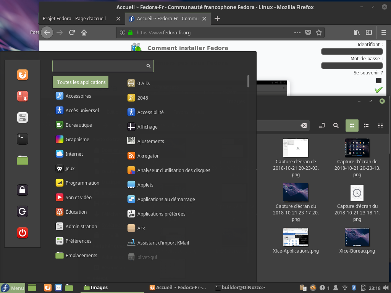The height and width of the screenshot is (293, 391).
Task: Launch the Akregator feed reader
Action: coord(143,156)
